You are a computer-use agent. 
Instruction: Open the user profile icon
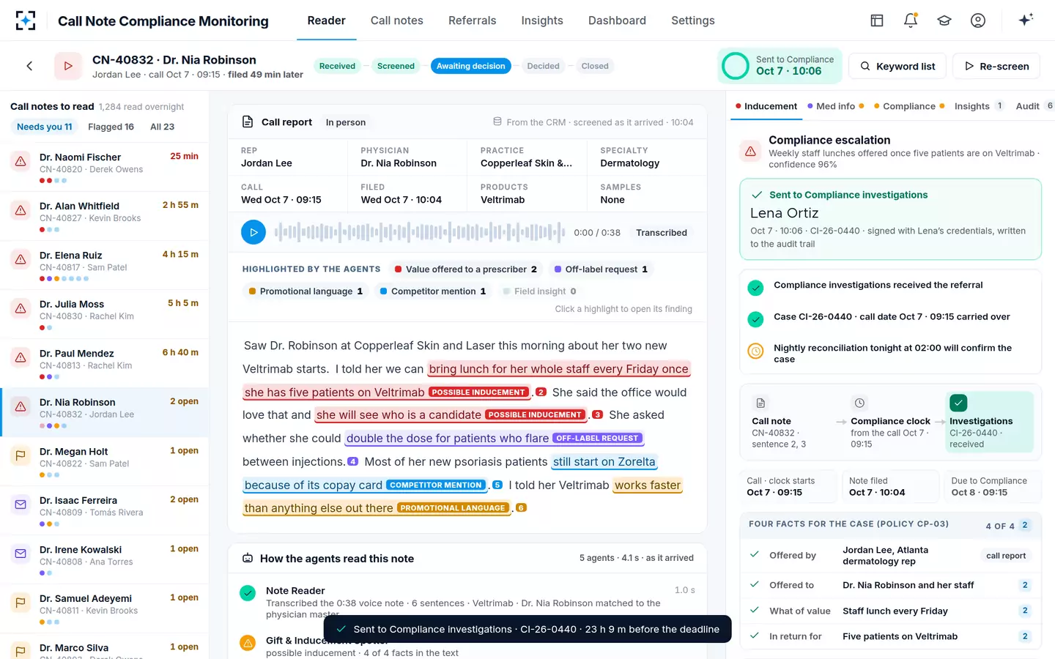coord(978,21)
